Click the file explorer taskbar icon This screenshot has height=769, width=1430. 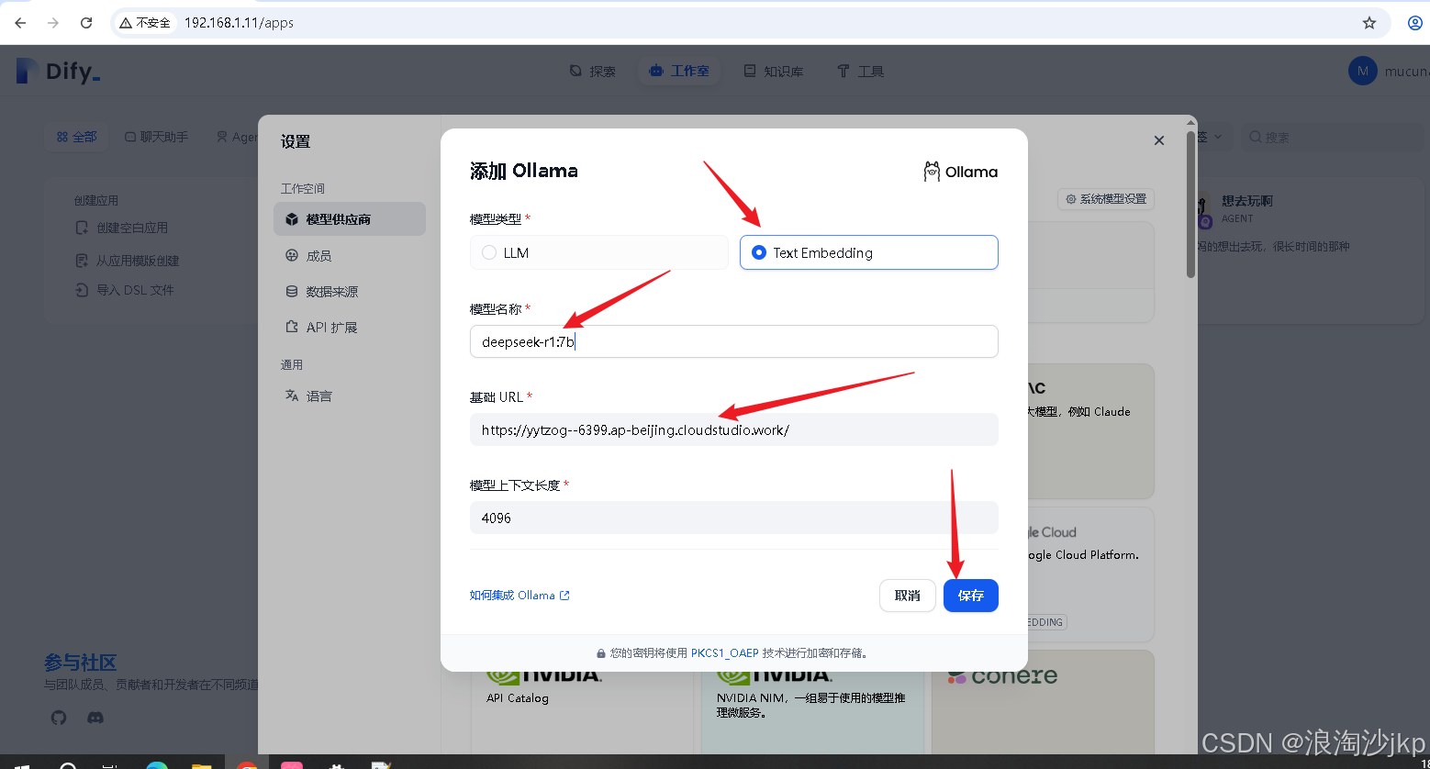(x=201, y=764)
